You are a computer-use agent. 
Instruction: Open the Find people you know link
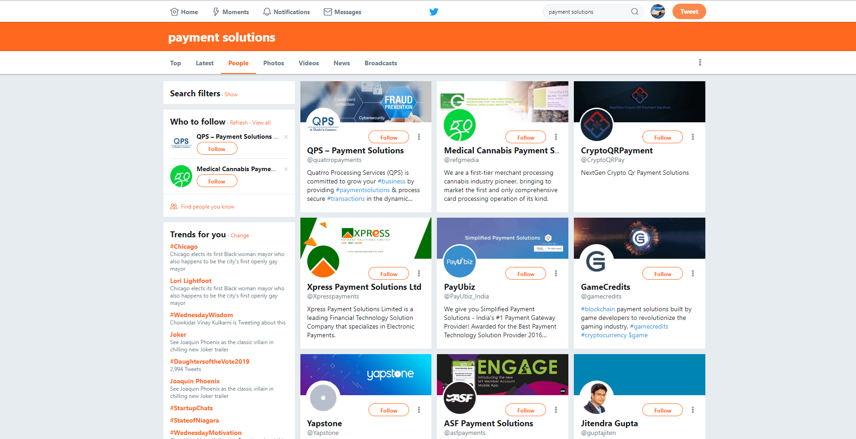pyautogui.click(x=208, y=207)
